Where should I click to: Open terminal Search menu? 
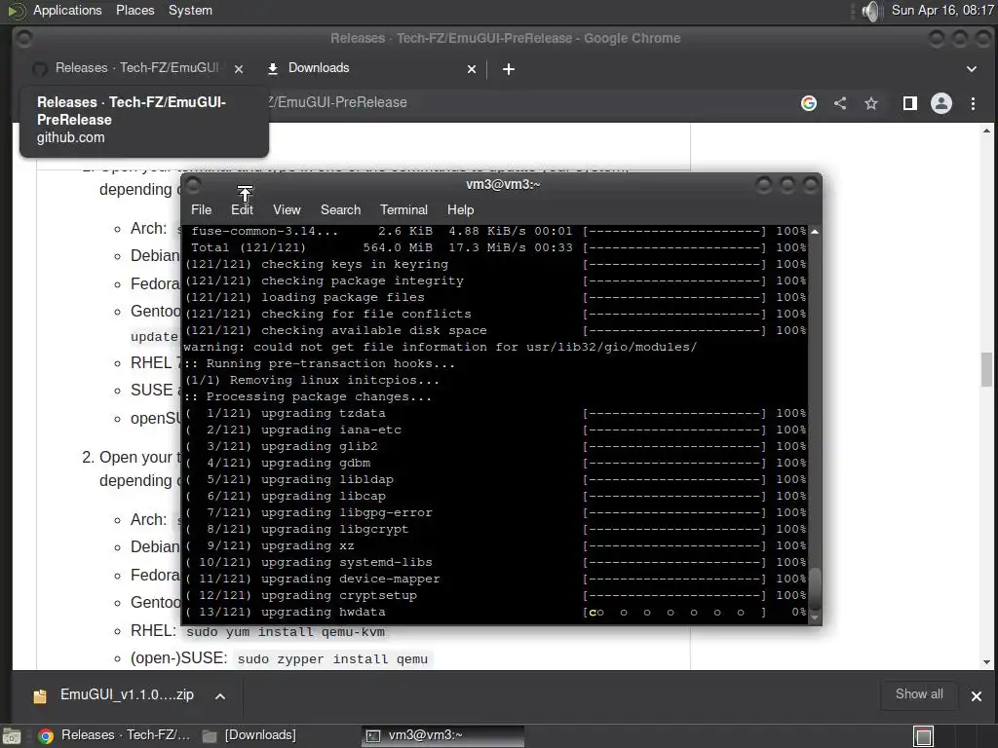point(340,210)
